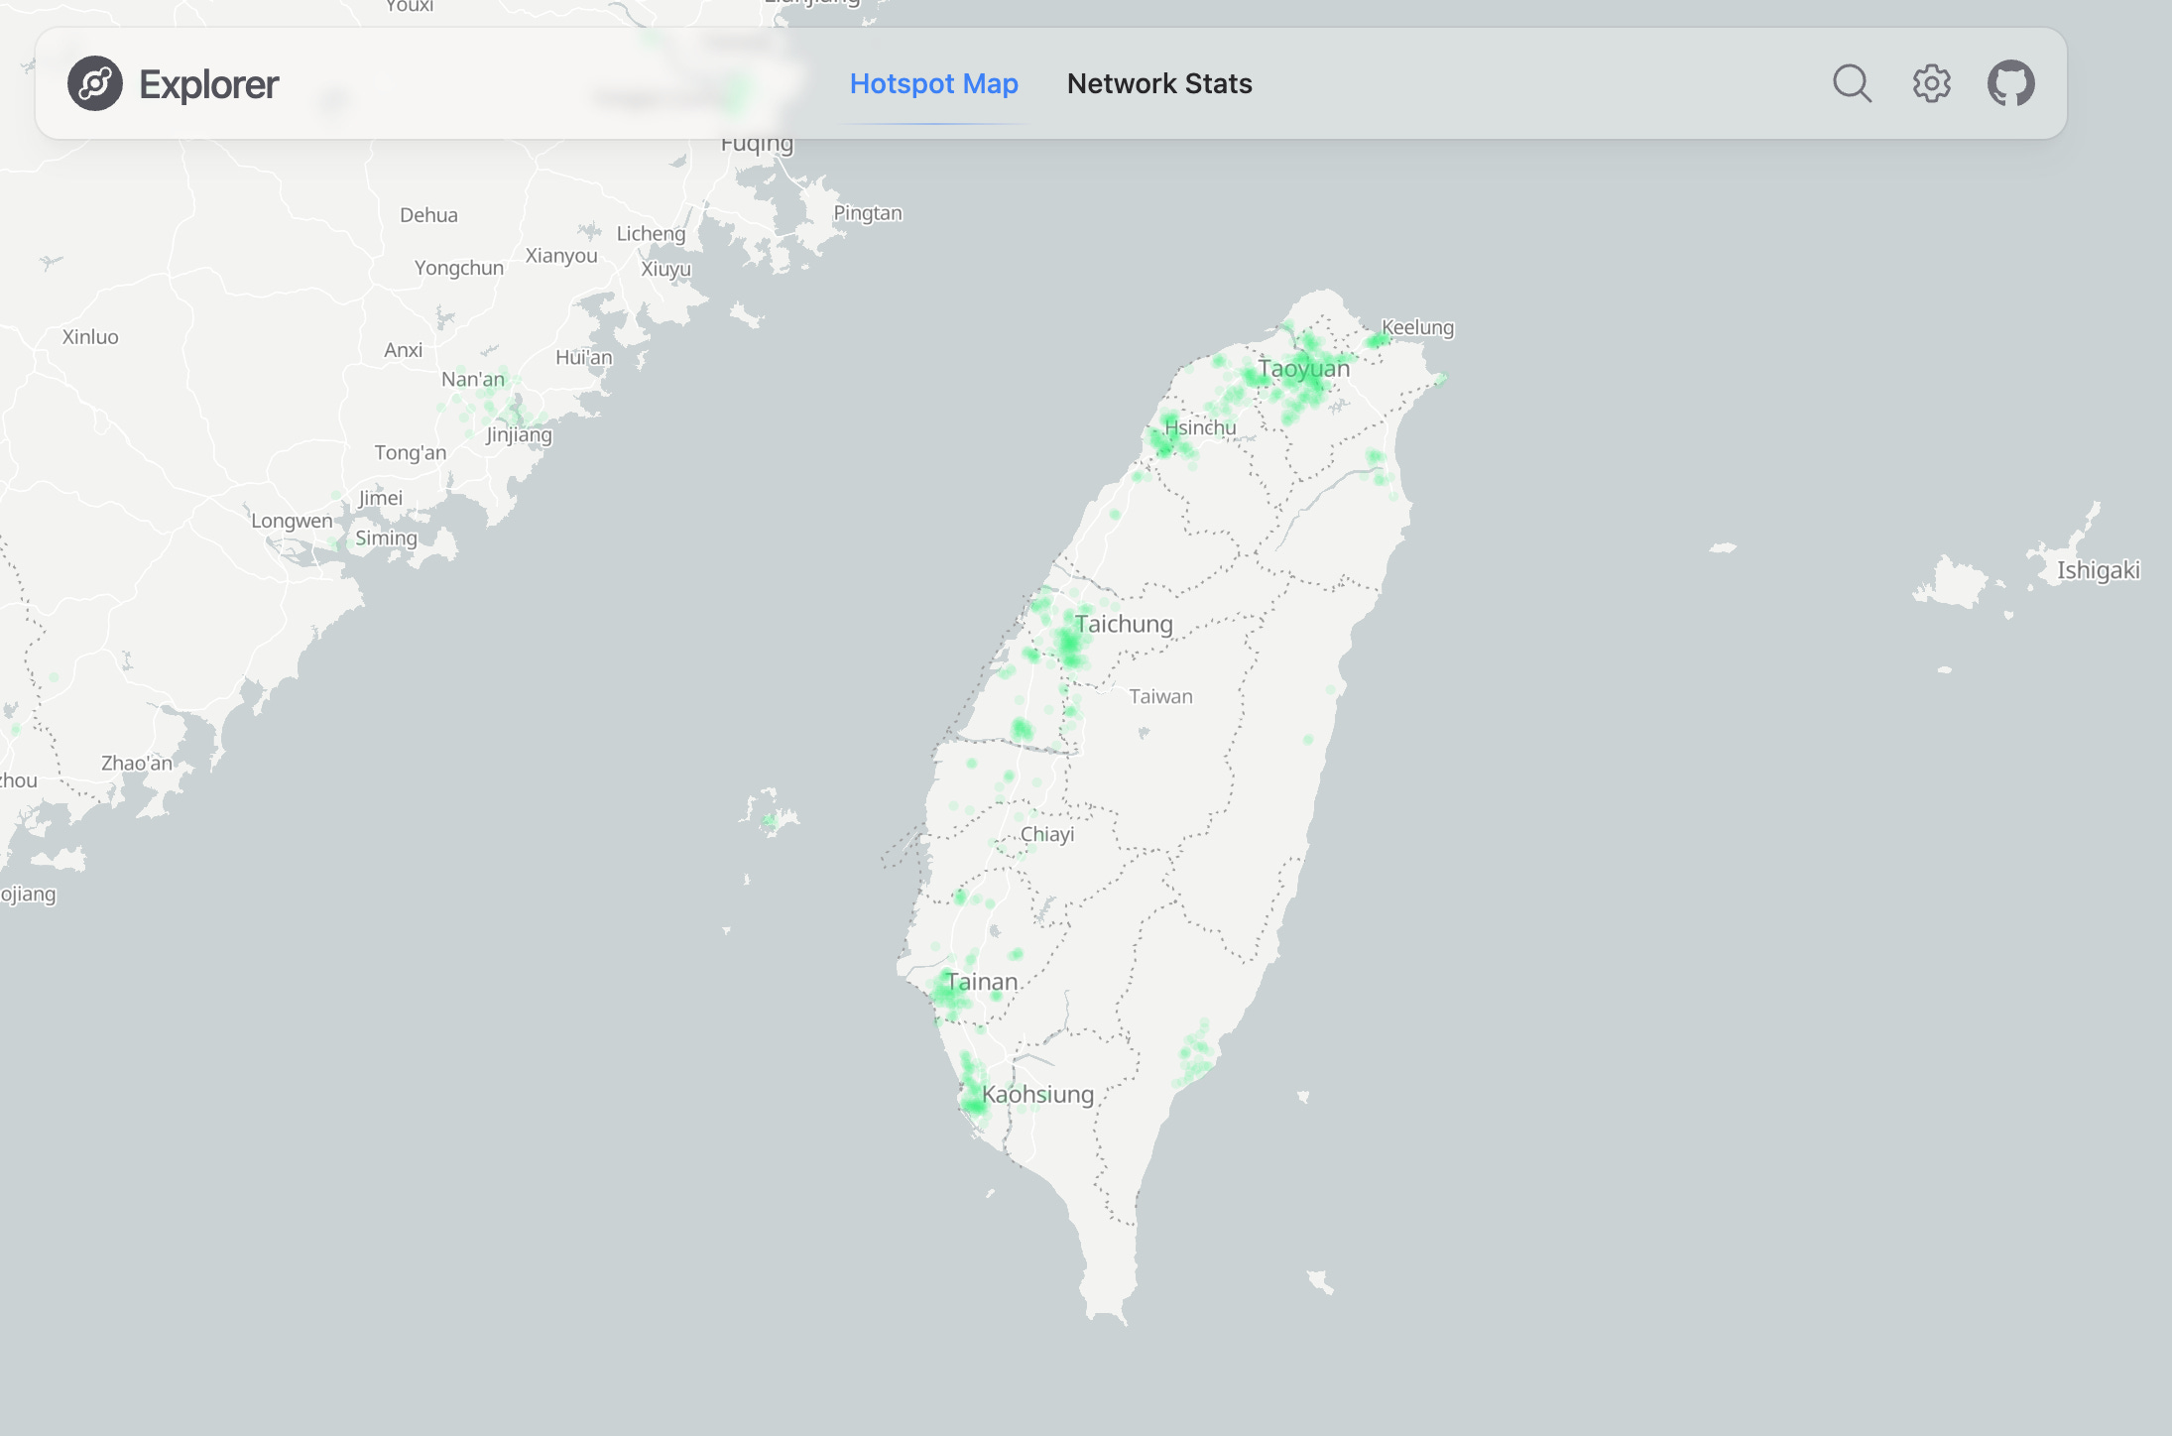The height and width of the screenshot is (1436, 2172).
Task: Click the Anxi label
Action: (x=403, y=350)
